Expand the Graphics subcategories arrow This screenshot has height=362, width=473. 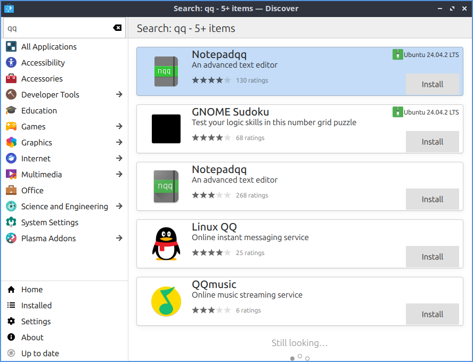(119, 143)
